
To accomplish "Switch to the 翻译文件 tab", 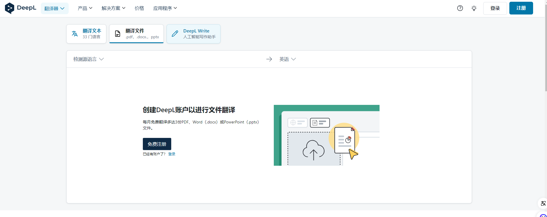I will [x=136, y=34].
